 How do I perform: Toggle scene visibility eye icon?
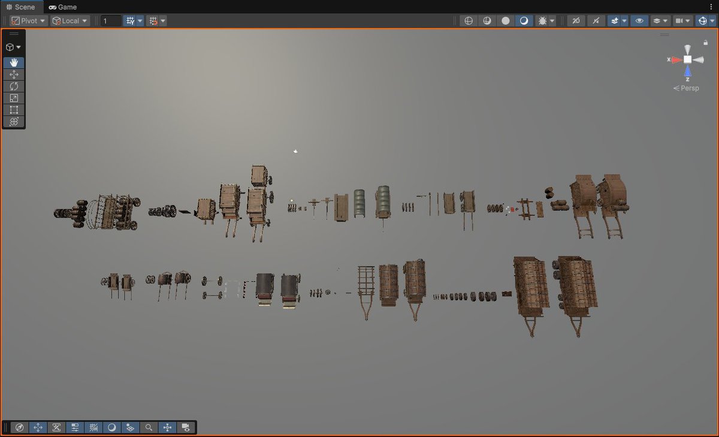[x=639, y=21]
